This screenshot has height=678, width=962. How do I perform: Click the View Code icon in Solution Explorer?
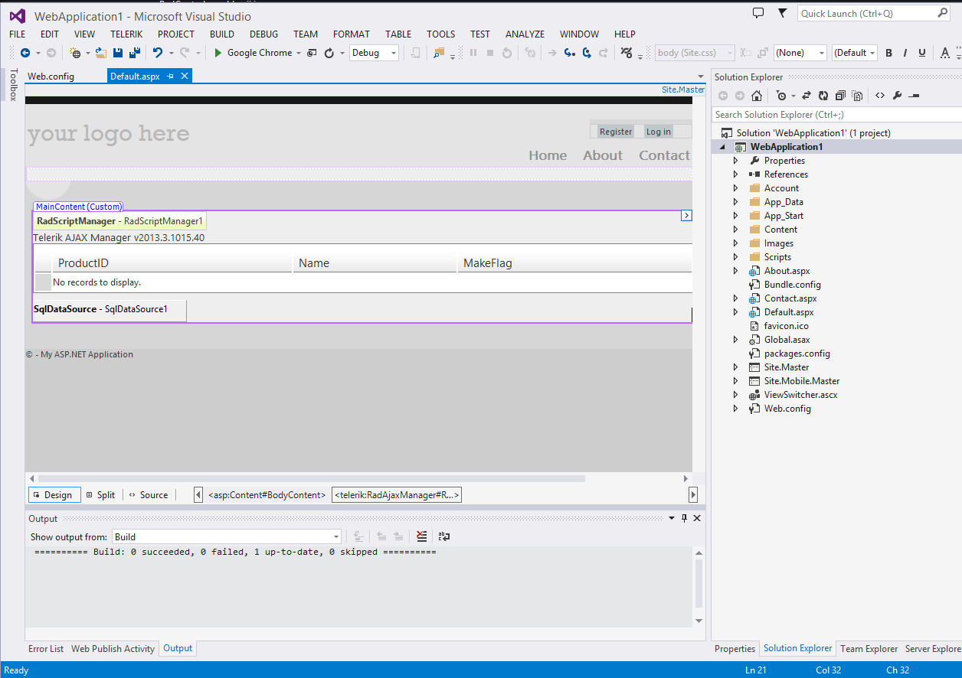pyautogui.click(x=880, y=96)
